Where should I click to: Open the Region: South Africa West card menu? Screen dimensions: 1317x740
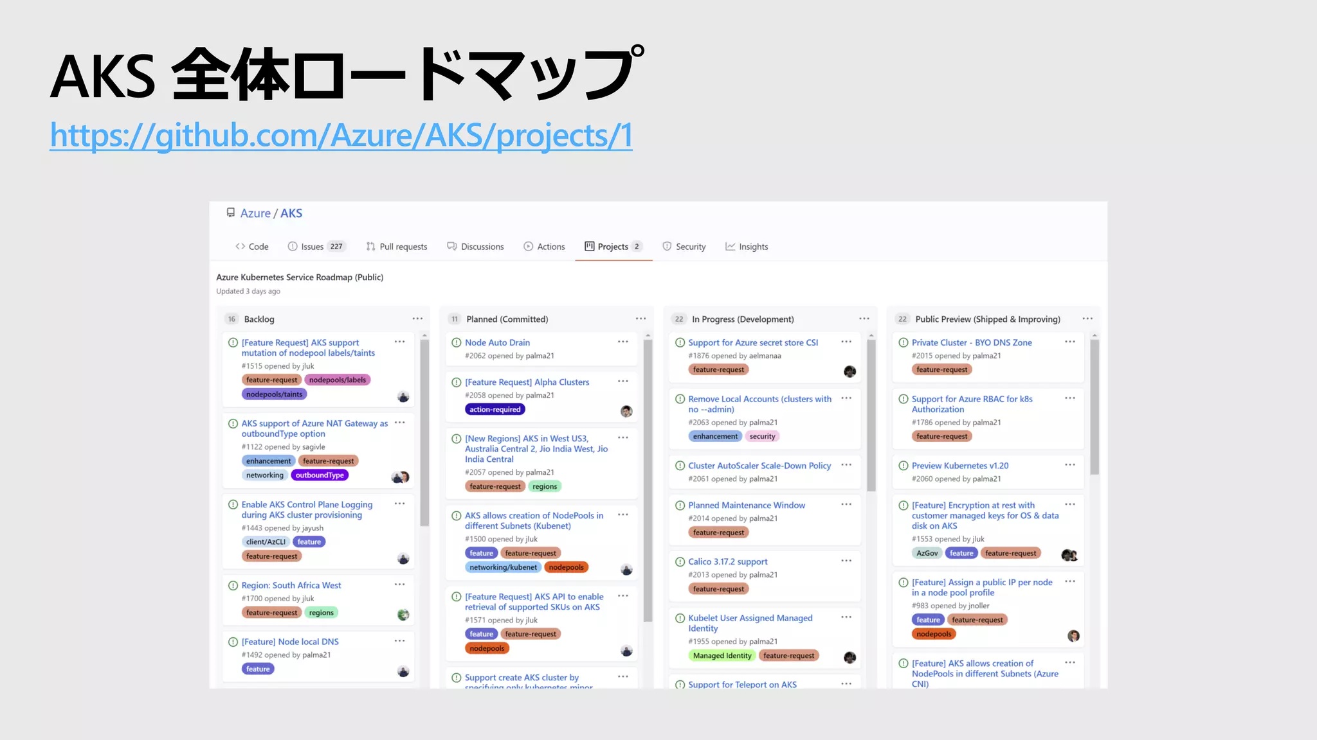(399, 585)
